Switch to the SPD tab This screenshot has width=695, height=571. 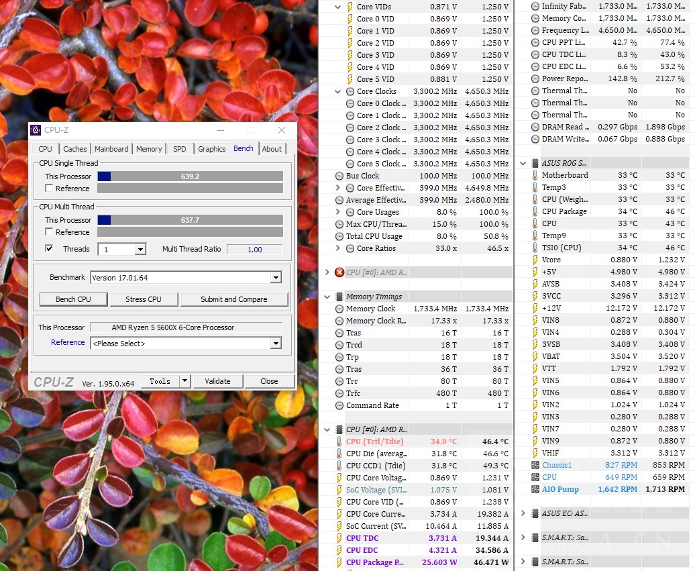pyautogui.click(x=179, y=148)
